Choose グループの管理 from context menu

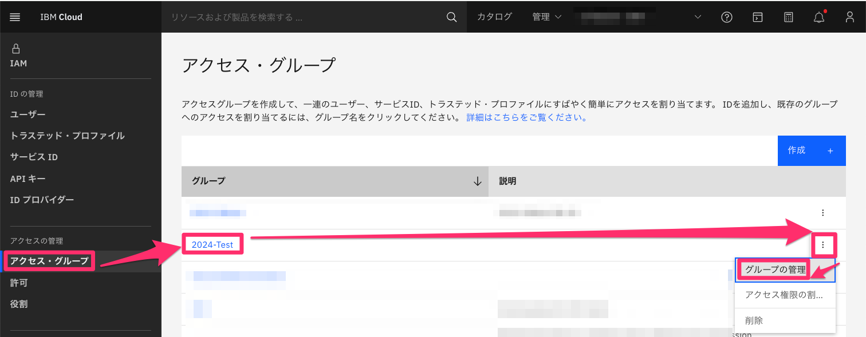[785, 270]
